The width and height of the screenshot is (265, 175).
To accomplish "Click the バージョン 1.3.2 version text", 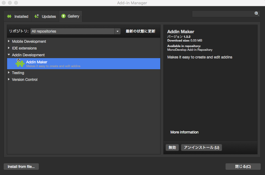I will coord(179,37).
